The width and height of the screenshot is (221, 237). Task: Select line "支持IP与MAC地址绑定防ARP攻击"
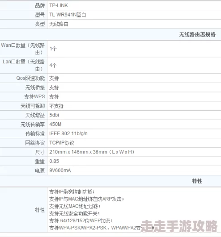[x=85, y=199]
